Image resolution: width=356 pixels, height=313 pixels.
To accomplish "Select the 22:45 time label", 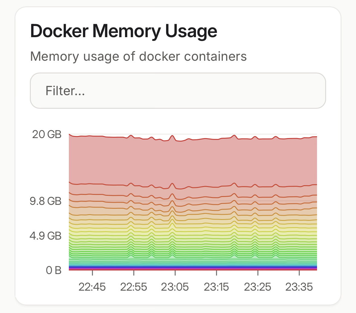I will click(92, 287).
